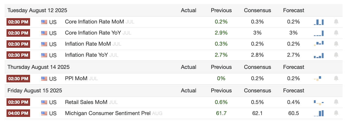This screenshot has width=351, height=128.
Task: Click 02:30 PM time badge for PPI MoM
Action: tap(18, 79)
